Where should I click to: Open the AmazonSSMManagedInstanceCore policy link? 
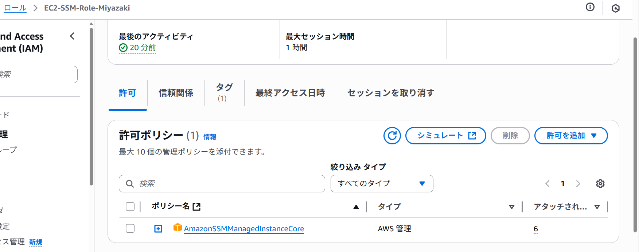pos(244,229)
